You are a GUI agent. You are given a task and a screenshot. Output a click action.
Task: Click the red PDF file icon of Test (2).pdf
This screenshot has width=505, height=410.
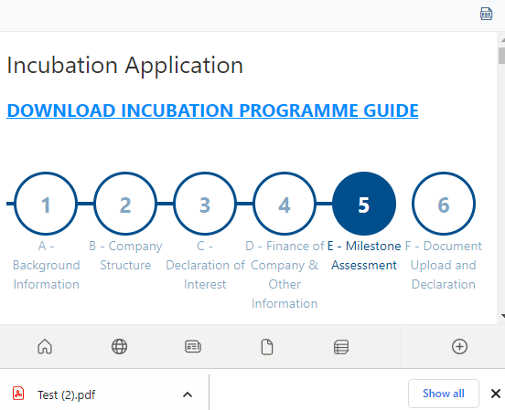click(18, 394)
